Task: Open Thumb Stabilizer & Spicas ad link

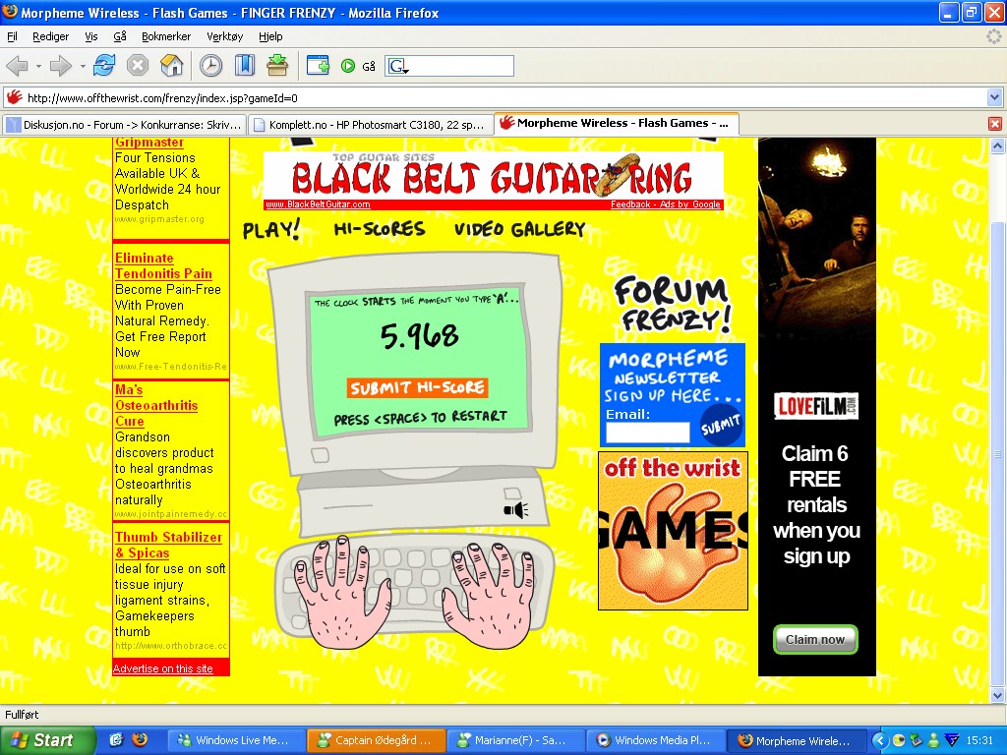Action: [168, 545]
